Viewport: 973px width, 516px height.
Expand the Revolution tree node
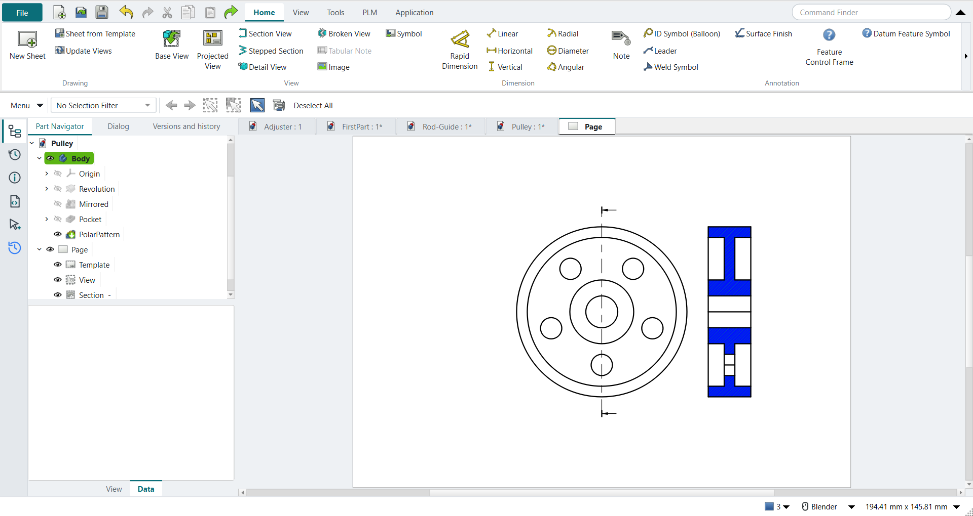47,189
